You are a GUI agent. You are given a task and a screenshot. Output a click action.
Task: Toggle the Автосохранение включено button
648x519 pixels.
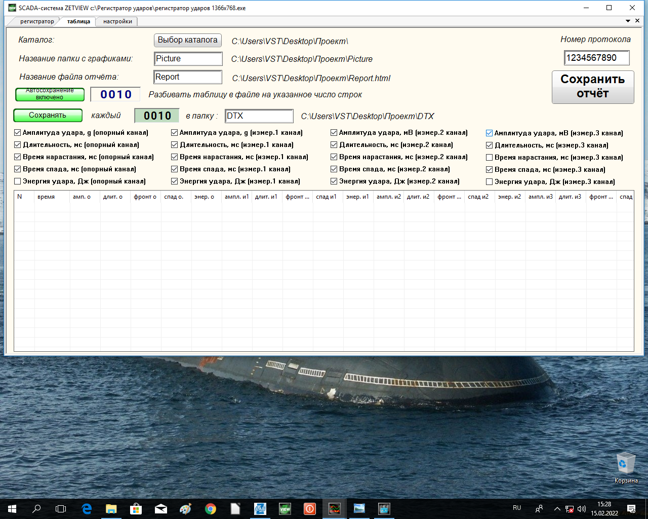tap(50, 94)
